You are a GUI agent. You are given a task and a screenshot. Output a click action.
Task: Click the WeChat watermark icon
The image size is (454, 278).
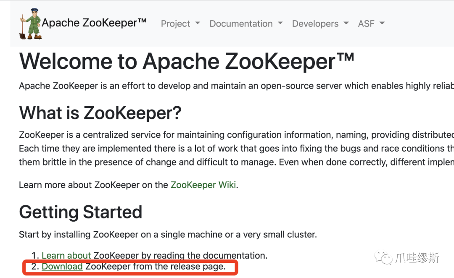pyautogui.click(x=383, y=257)
